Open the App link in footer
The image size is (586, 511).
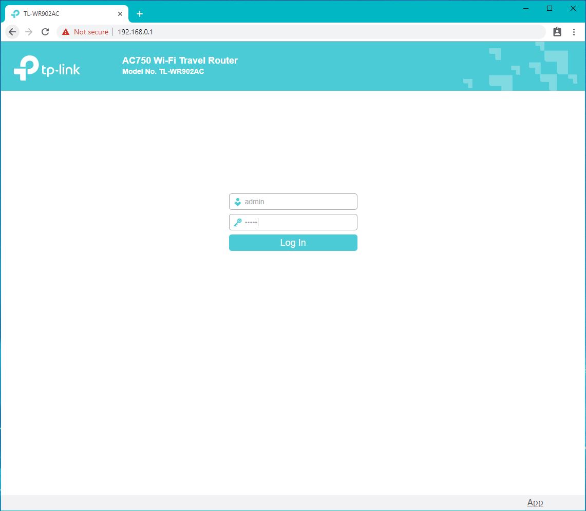click(535, 503)
